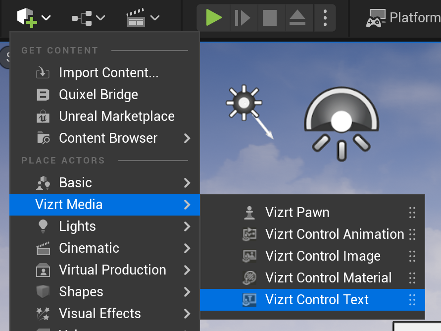Click the Play button in the toolbar
441x331 pixels.
(214, 18)
